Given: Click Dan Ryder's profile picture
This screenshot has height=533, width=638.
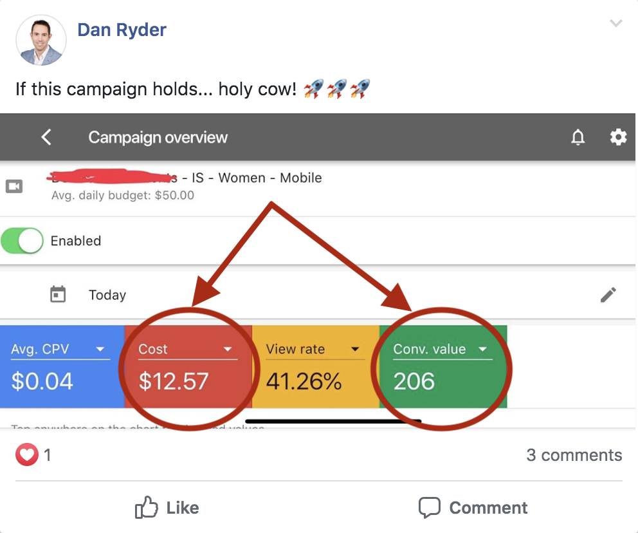Looking at the screenshot, I should click(x=41, y=41).
